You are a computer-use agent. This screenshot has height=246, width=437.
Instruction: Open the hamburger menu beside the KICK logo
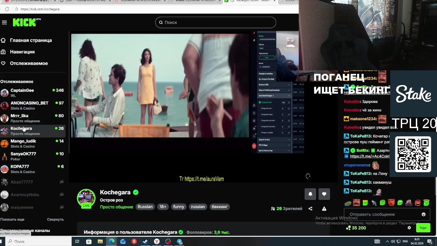[x=4, y=23]
